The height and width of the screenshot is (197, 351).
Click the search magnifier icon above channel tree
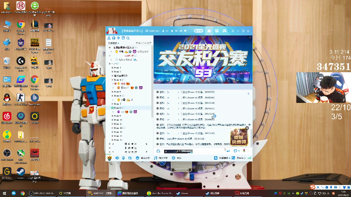pyautogui.click(x=128, y=38)
